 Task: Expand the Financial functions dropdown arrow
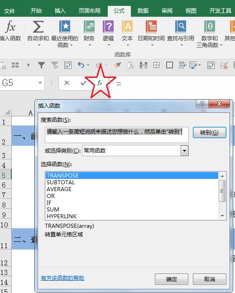90,45
